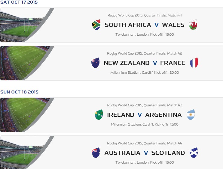Click Quarter Finals Match 44 caption
Screen dimensions: 223x169
[x=145, y=143]
